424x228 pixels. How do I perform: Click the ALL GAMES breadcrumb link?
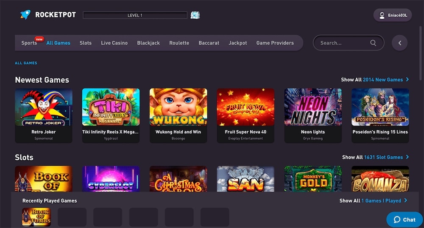tap(26, 63)
